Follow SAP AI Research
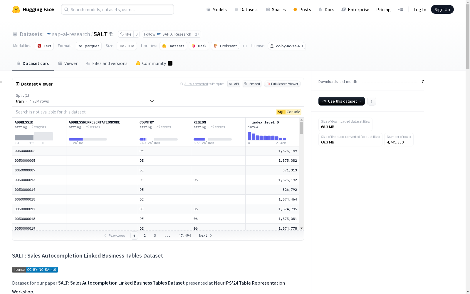 (x=167, y=34)
